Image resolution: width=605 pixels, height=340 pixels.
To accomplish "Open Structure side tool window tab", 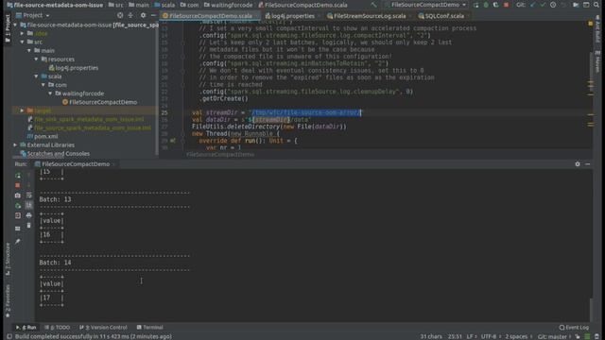I will [8, 259].
